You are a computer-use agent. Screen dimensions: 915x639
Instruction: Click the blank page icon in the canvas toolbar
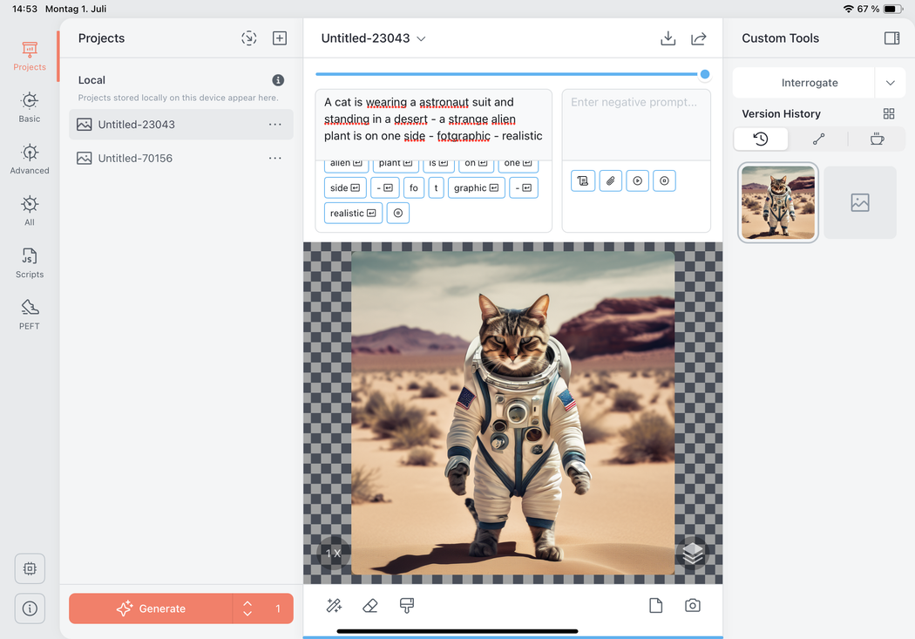click(x=656, y=606)
